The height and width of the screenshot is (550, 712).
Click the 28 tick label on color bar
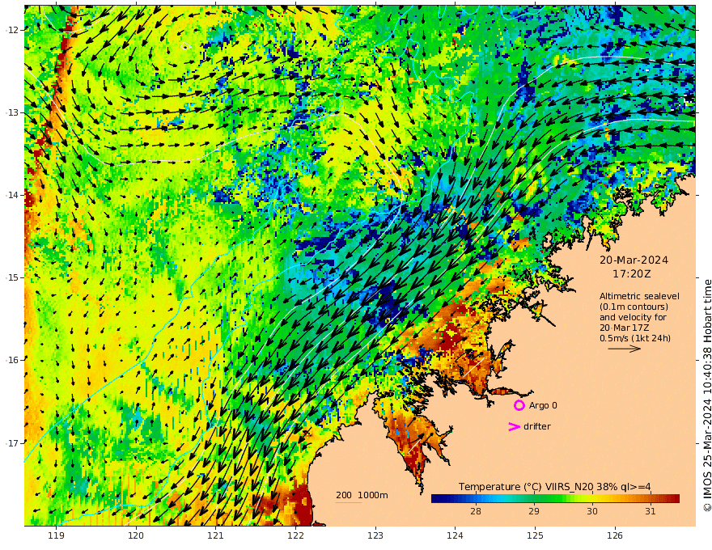tap(476, 511)
